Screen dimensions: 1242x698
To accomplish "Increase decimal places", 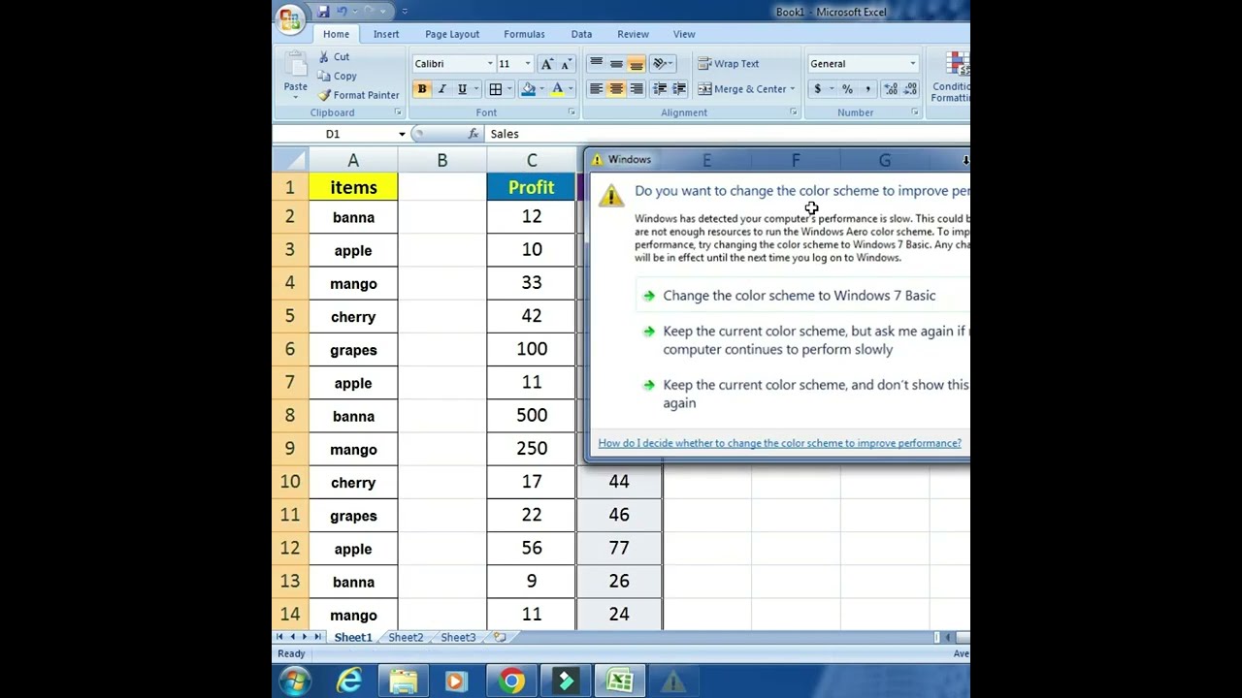I will (891, 89).
